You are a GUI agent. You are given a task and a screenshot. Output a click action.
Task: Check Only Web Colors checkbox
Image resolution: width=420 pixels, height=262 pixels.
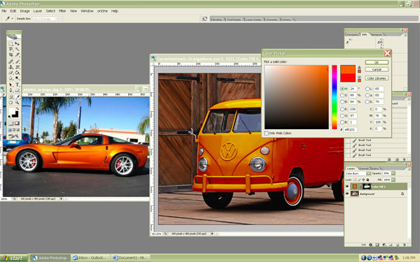(x=266, y=133)
